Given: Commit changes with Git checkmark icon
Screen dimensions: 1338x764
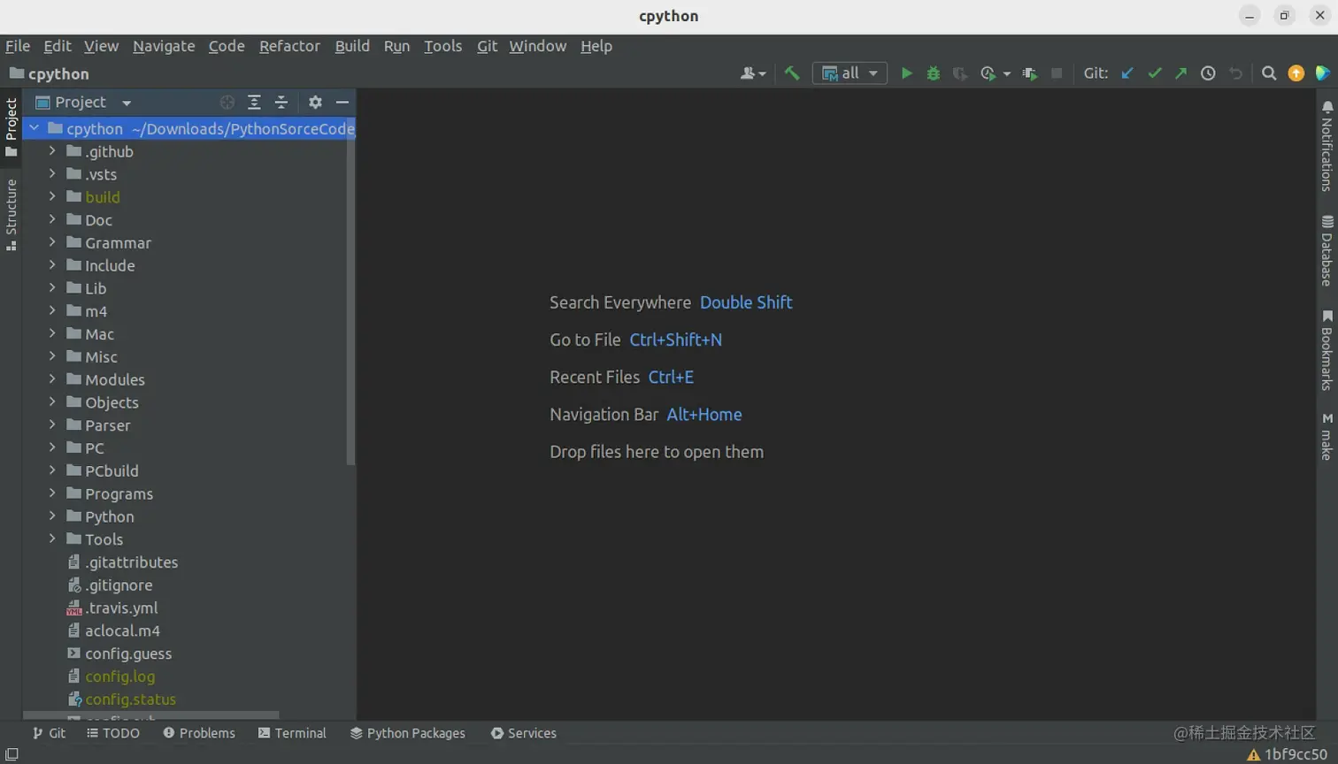Looking at the screenshot, I should click(x=1154, y=73).
